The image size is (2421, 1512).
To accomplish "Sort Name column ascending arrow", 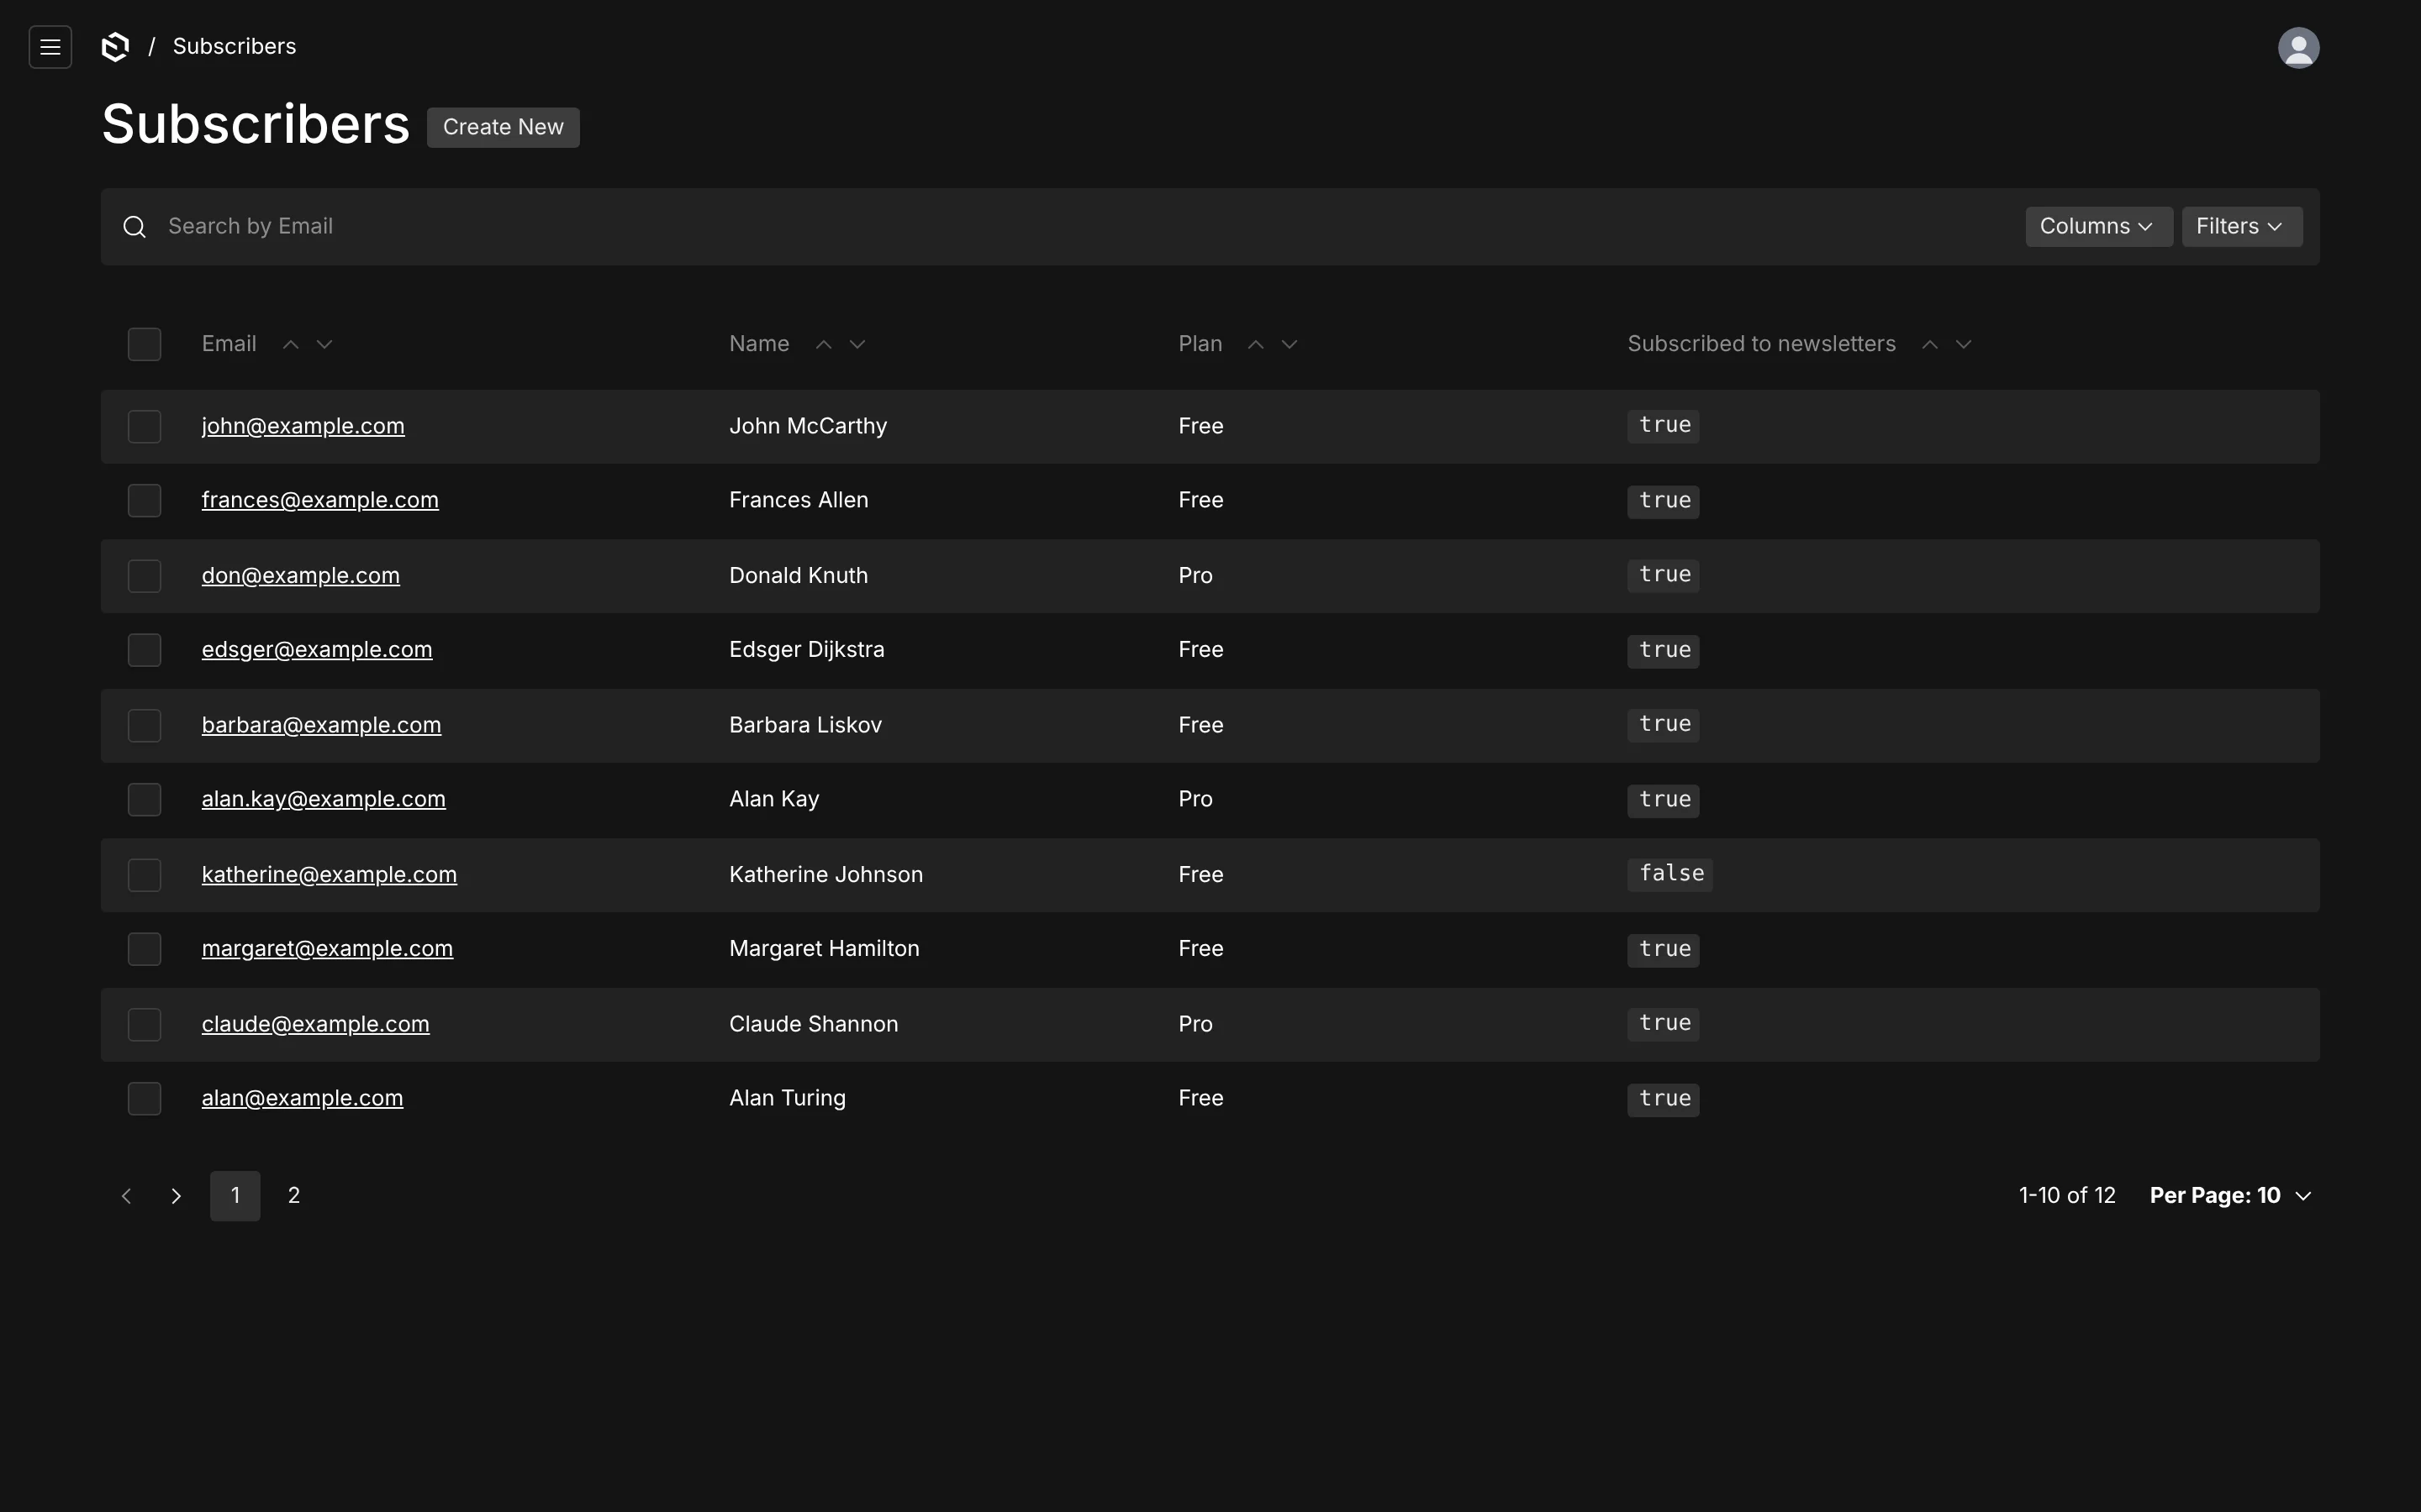I will click(823, 344).
